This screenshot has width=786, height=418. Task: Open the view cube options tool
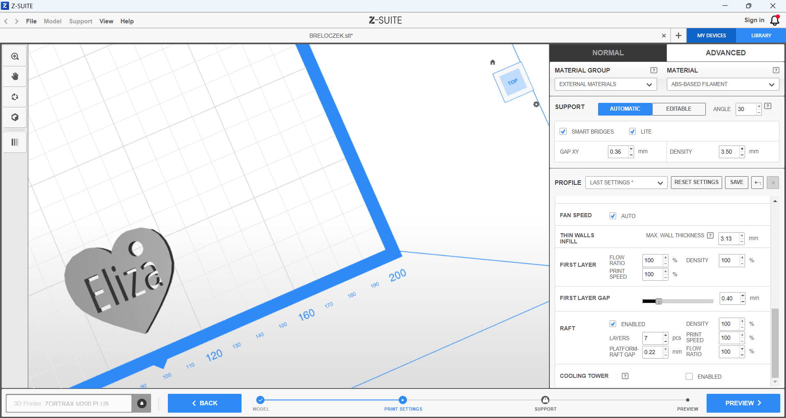point(15,117)
